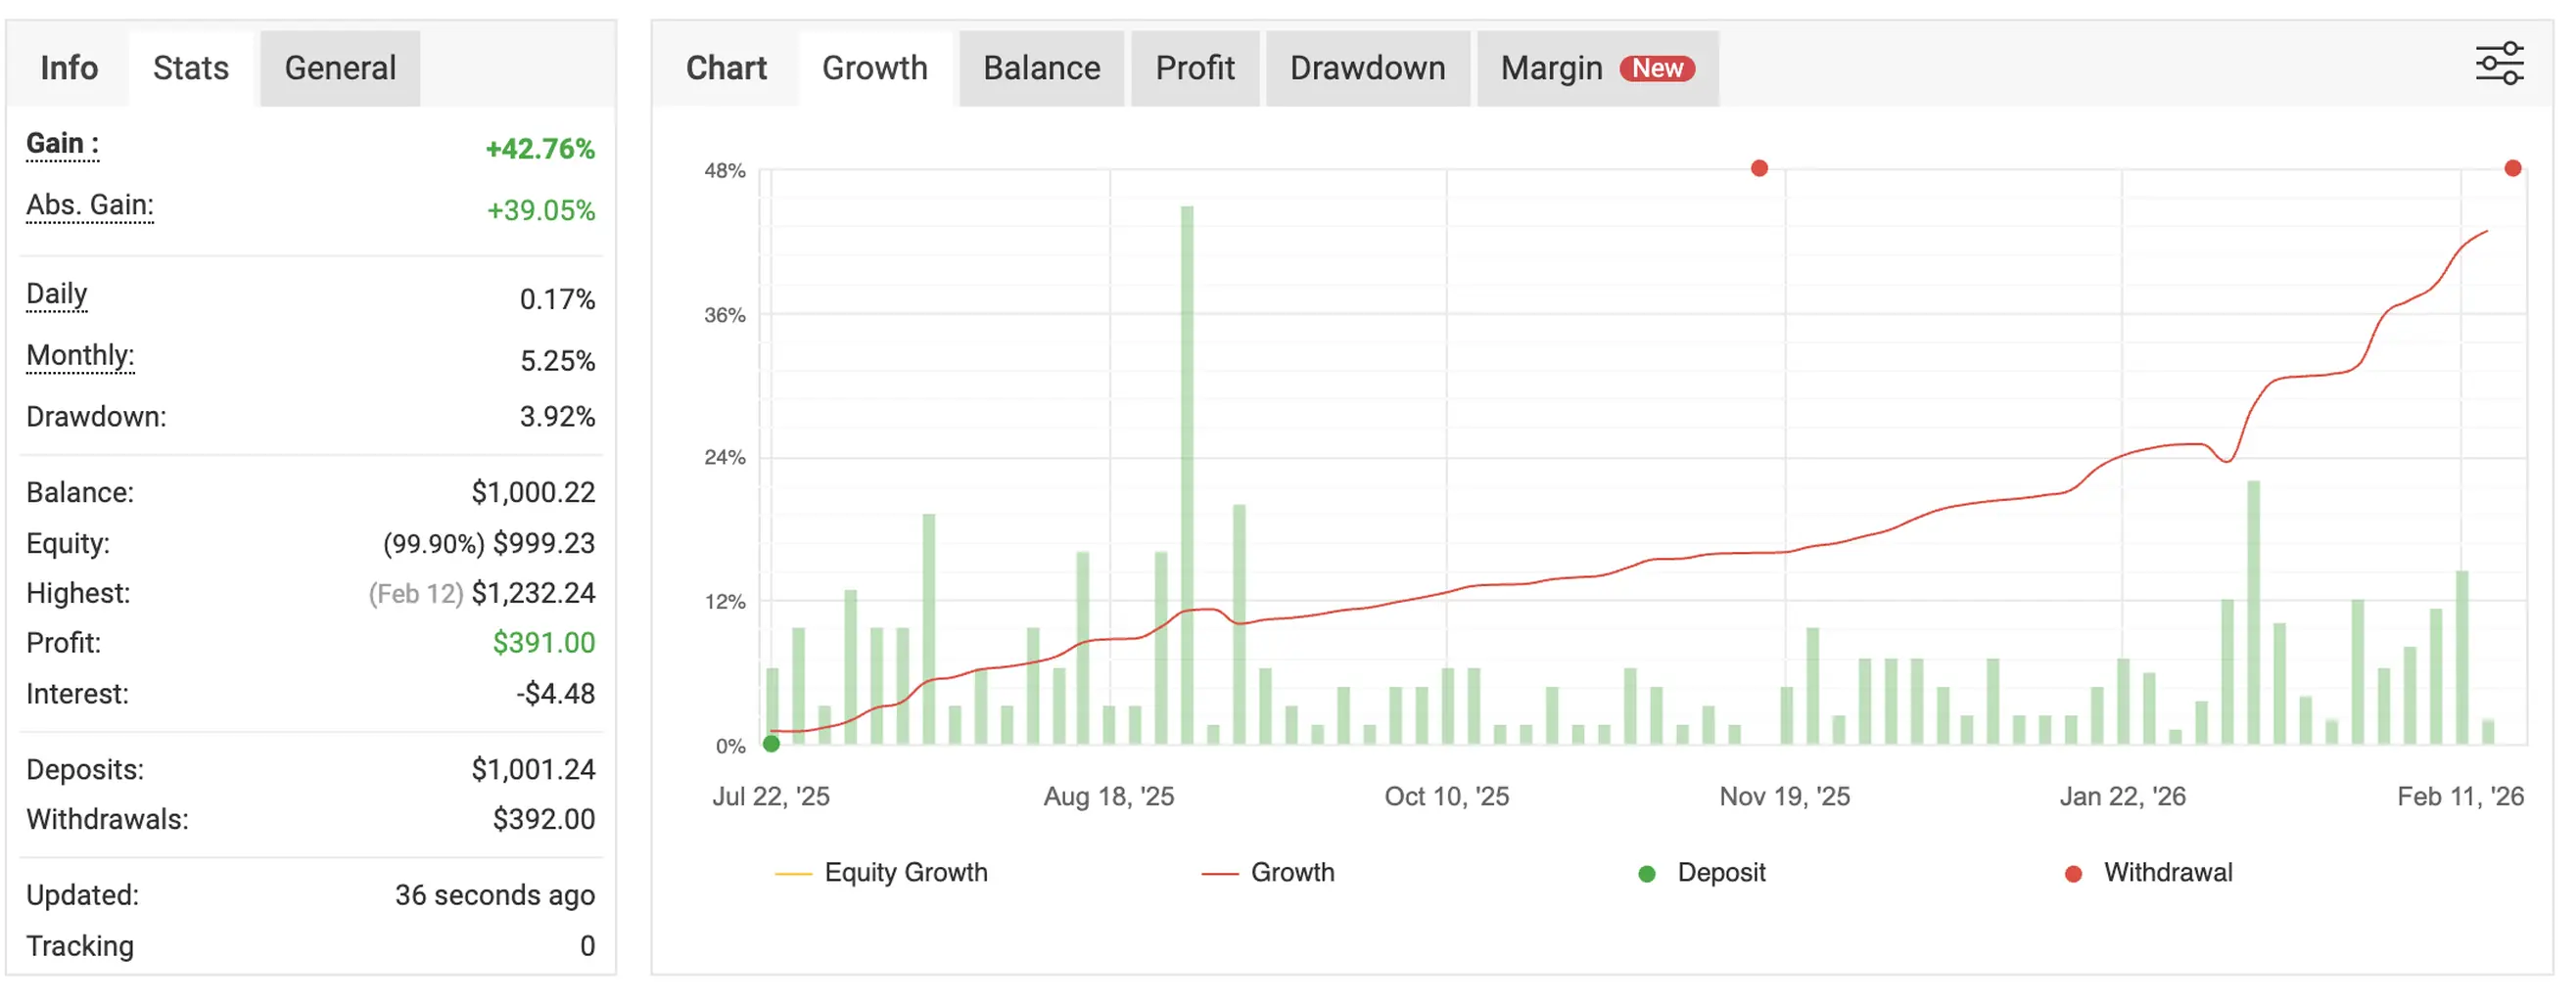Open the Margin chart tab
The height and width of the screenshot is (1002, 2576).
click(x=1551, y=68)
